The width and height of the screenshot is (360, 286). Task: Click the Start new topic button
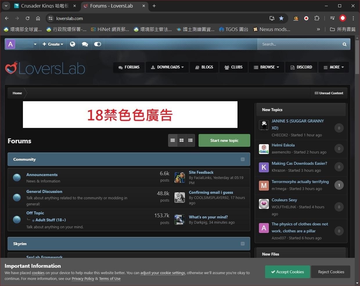click(x=224, y=140)
